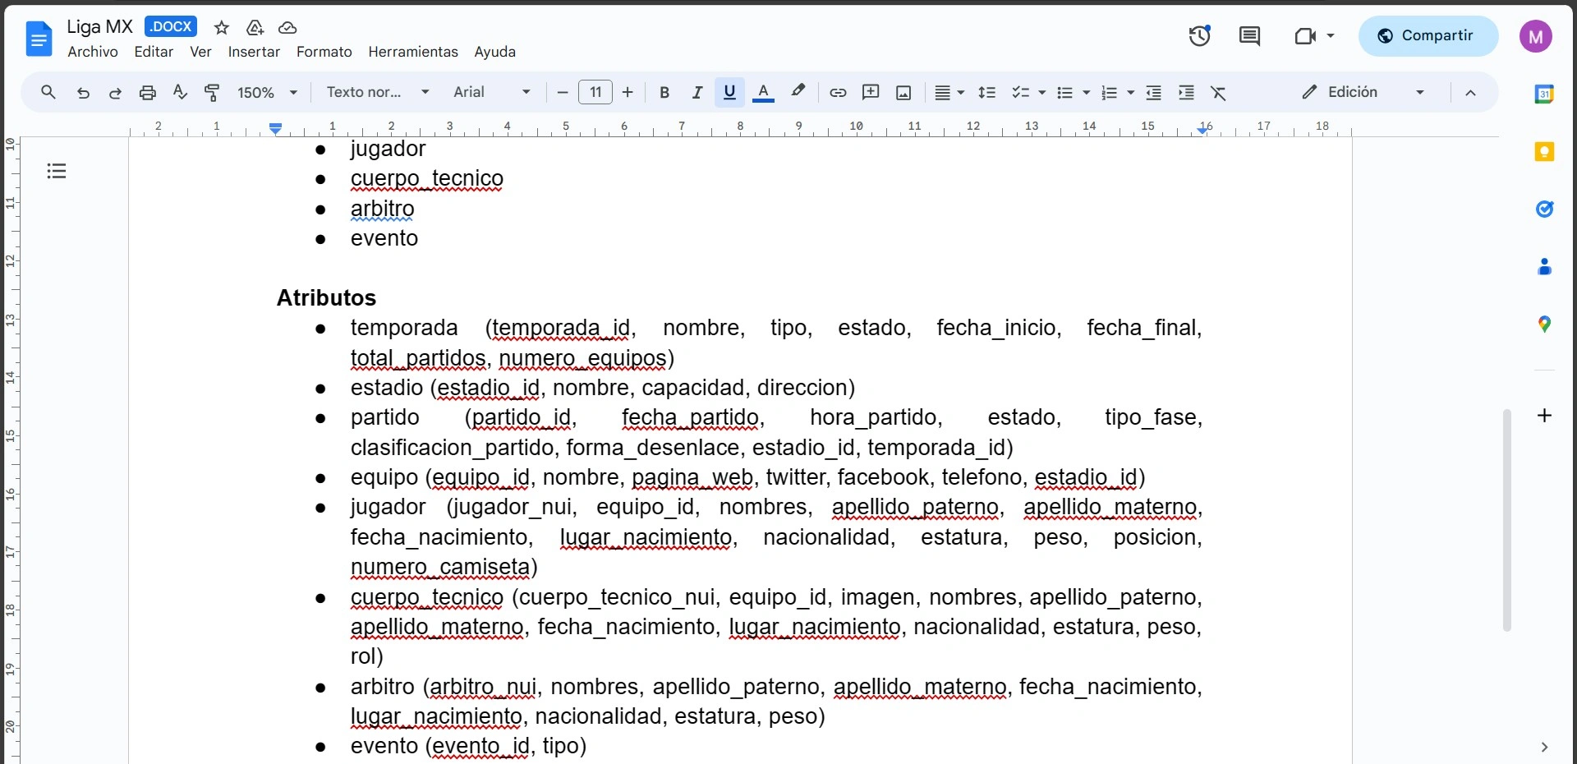Open Google Keep side panel
1577x764 pixels.
click(x=1544, y=151)
